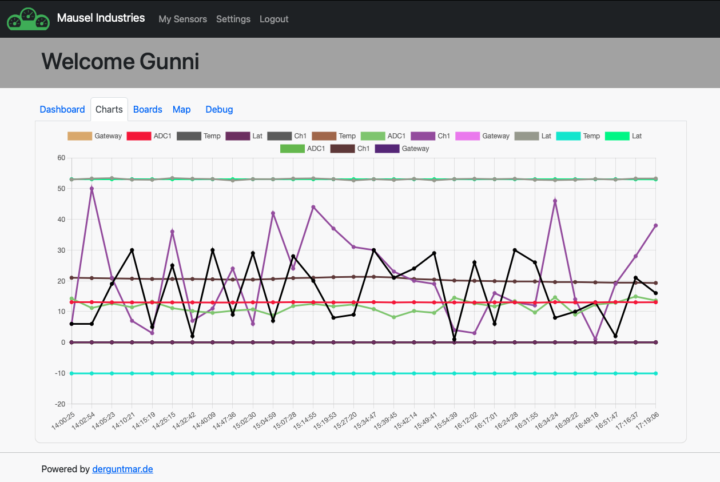Toggle the dark purple Gateway legend entry
Screen dimensions: 720x482
coord(388,149)
